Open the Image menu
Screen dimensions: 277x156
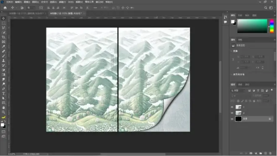[x=27, y=2]
